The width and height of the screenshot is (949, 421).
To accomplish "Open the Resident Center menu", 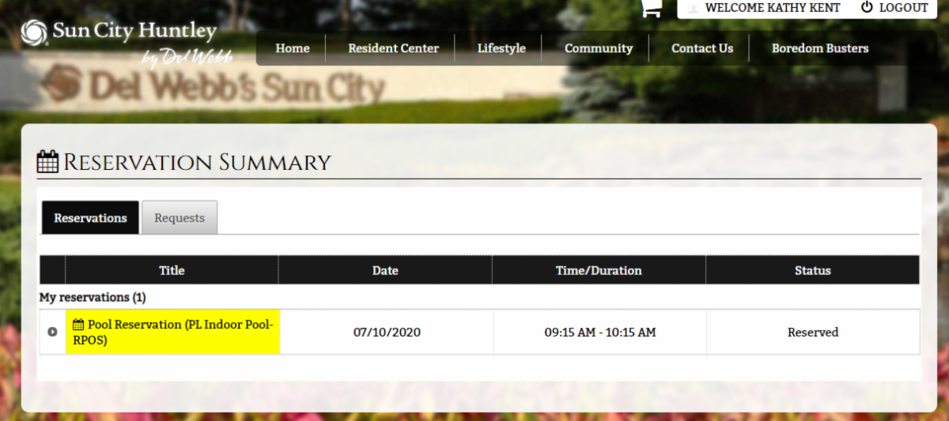I will pos(393,48).
